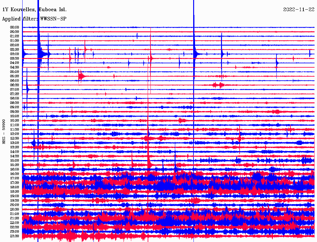Click the 'Applied filter: WWSSN-SP' text
This screenshot has height=242, width=317.
point(34,19)
